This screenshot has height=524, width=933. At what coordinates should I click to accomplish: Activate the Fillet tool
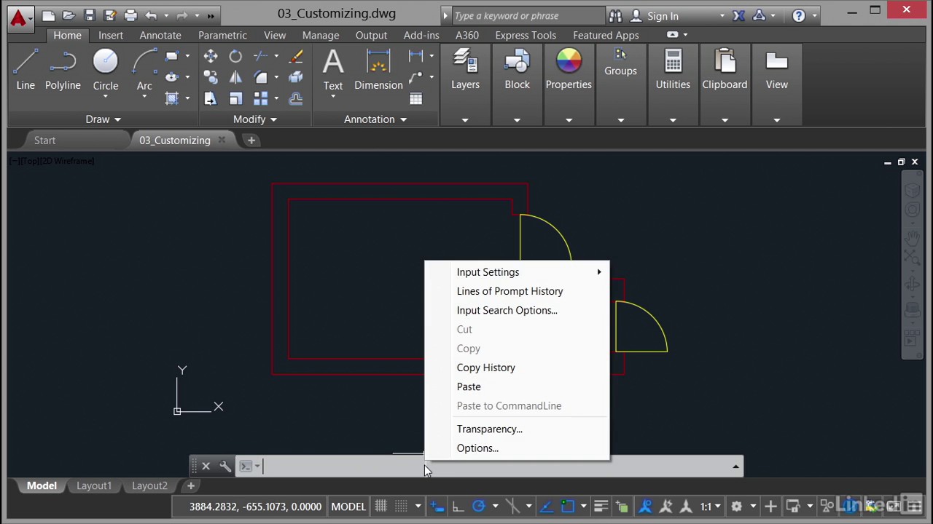[x=260, y=77]
